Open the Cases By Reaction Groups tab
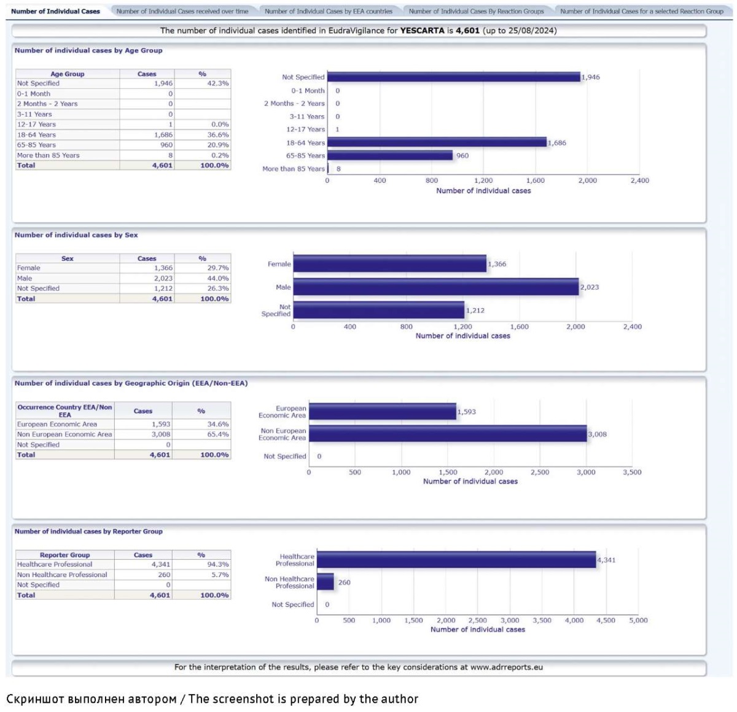Screen dimensions: 737x712 [x=477, y=11]
